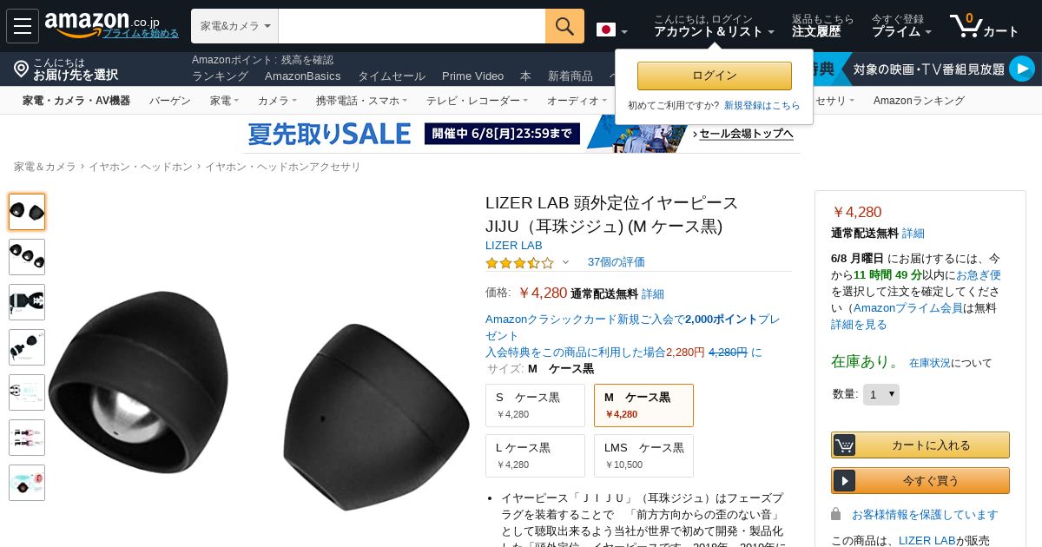Open the hamburger navigation menu
This screenshot has height=547, width=1042.
(x=23, y=26)
